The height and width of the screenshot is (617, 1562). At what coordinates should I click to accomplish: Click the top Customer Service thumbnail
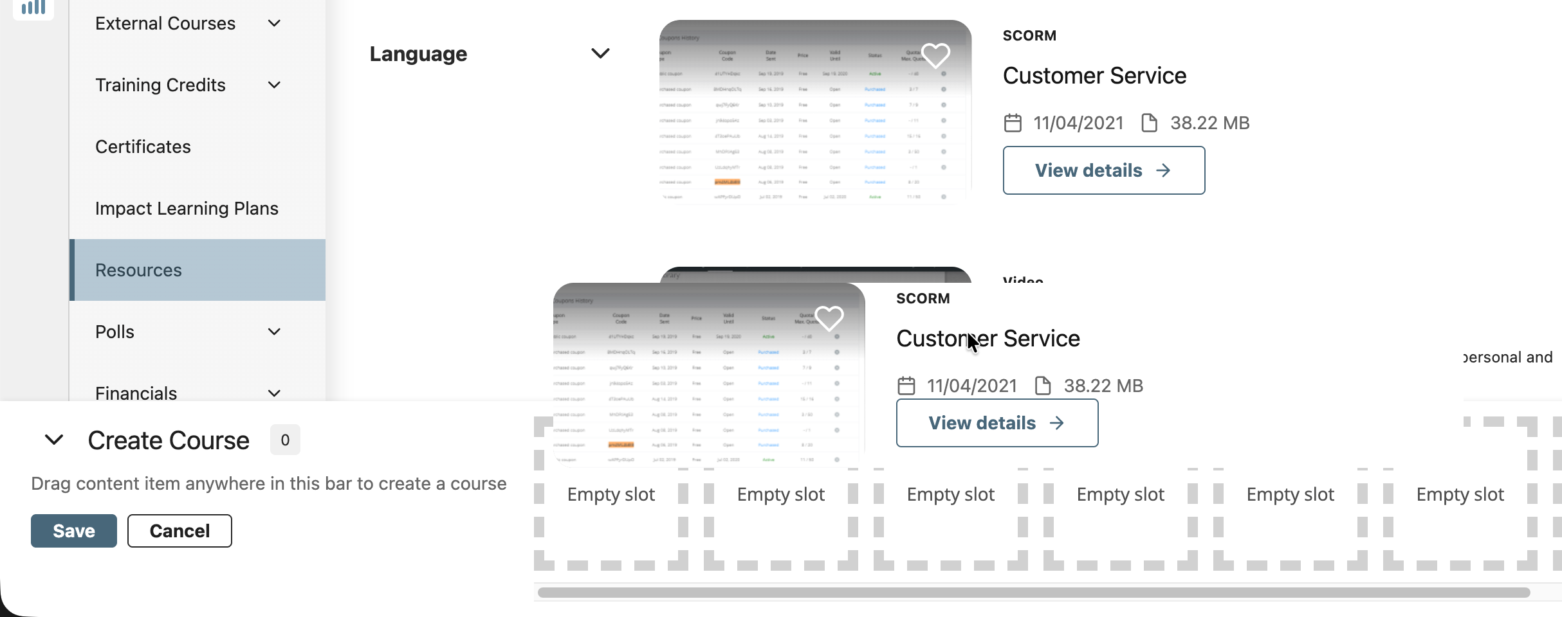(x=814, y=112)
